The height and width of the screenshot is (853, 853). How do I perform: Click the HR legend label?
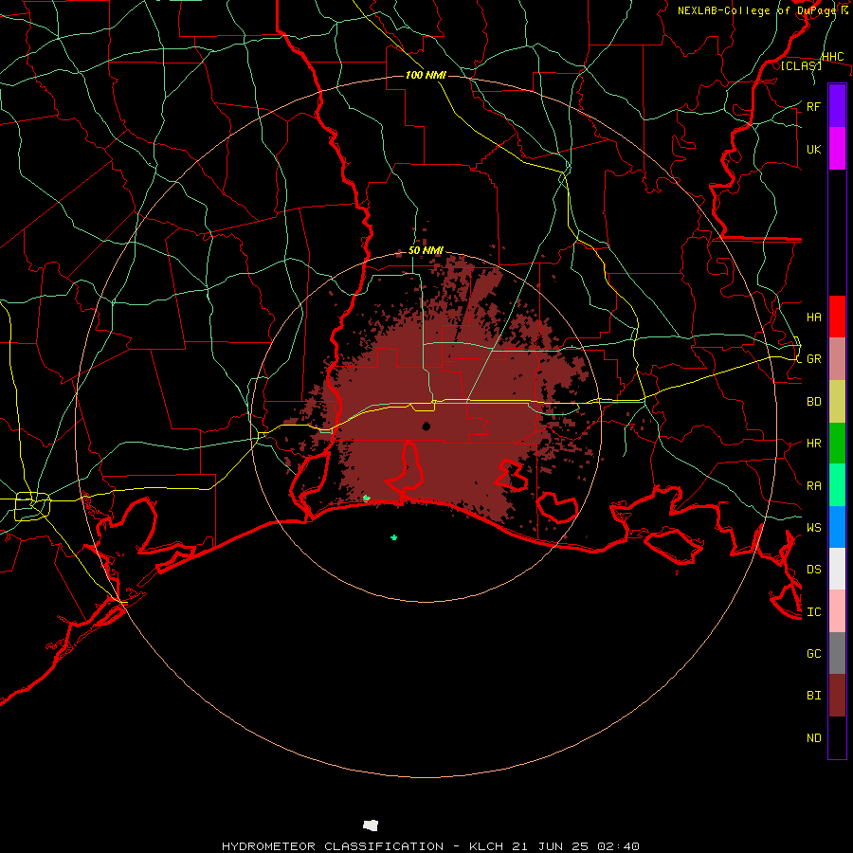[x=813, y=444]
